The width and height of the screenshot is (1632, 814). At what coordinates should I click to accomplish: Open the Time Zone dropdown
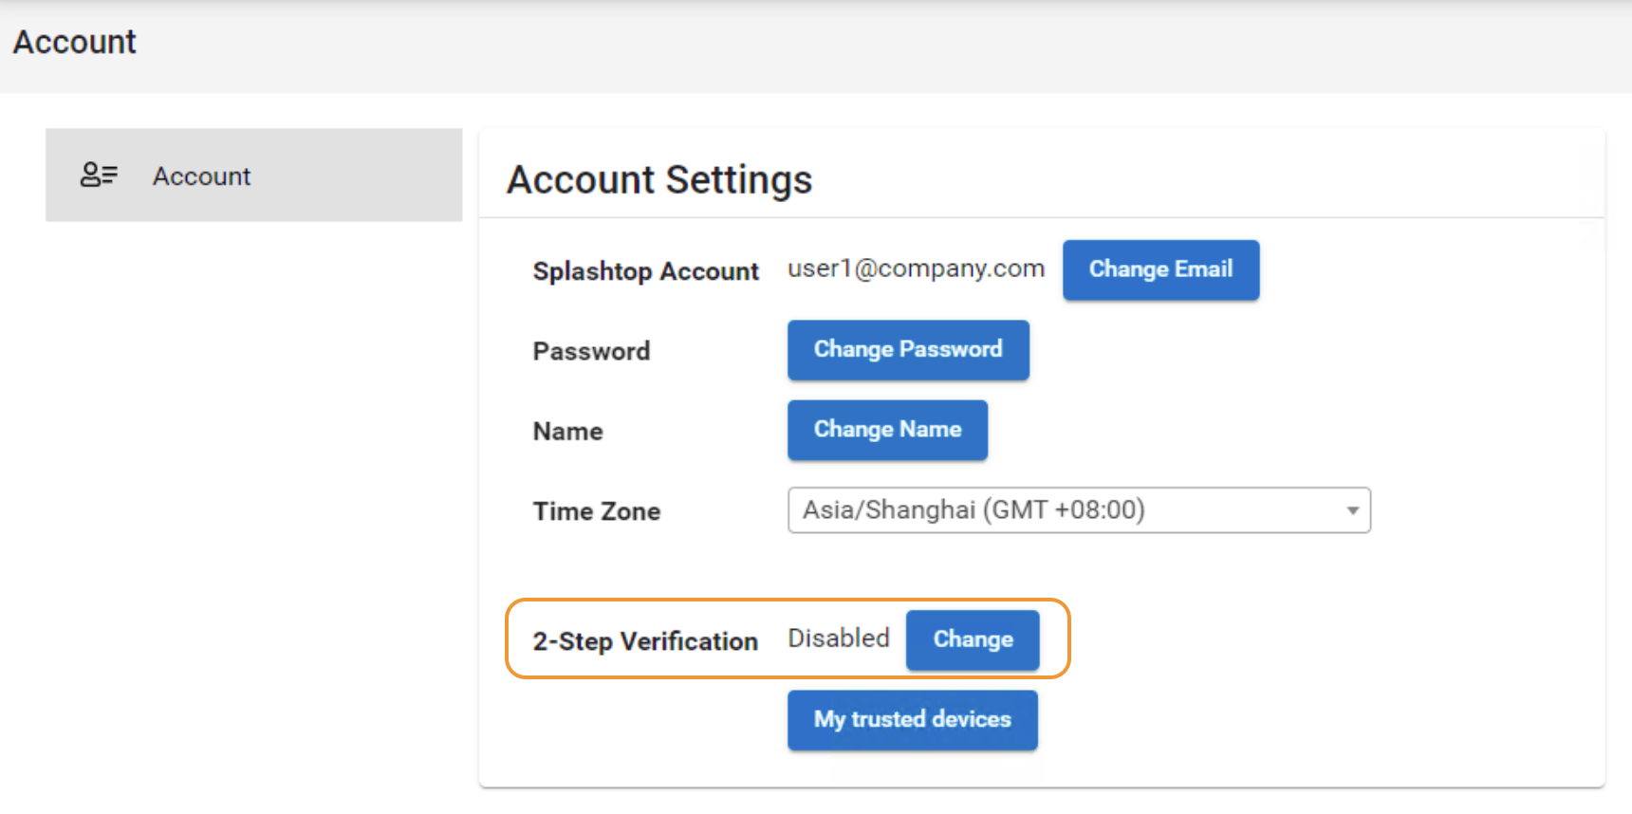coord(1079,510)
